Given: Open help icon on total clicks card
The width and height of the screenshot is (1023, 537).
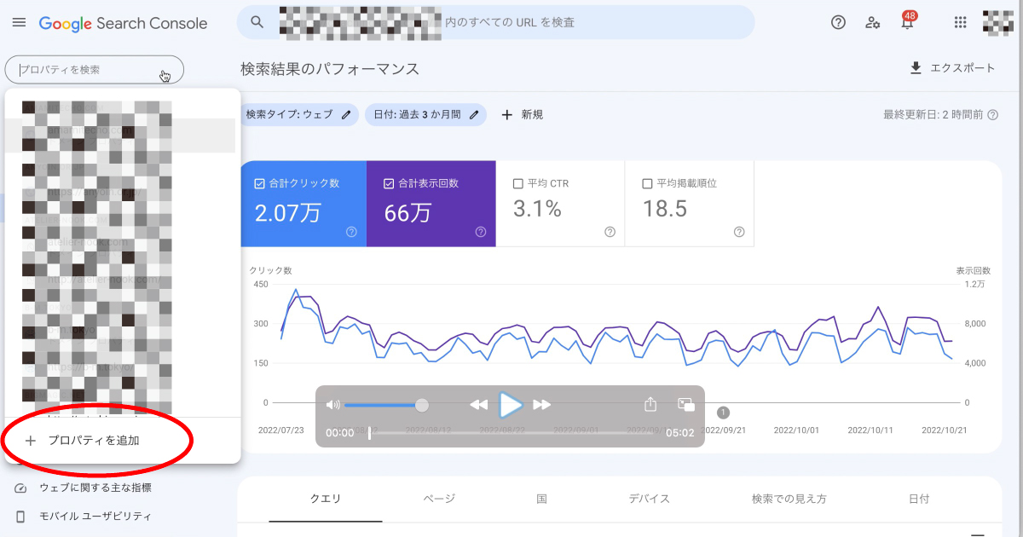Looking at the screenshot, I should tap(351, 232).
